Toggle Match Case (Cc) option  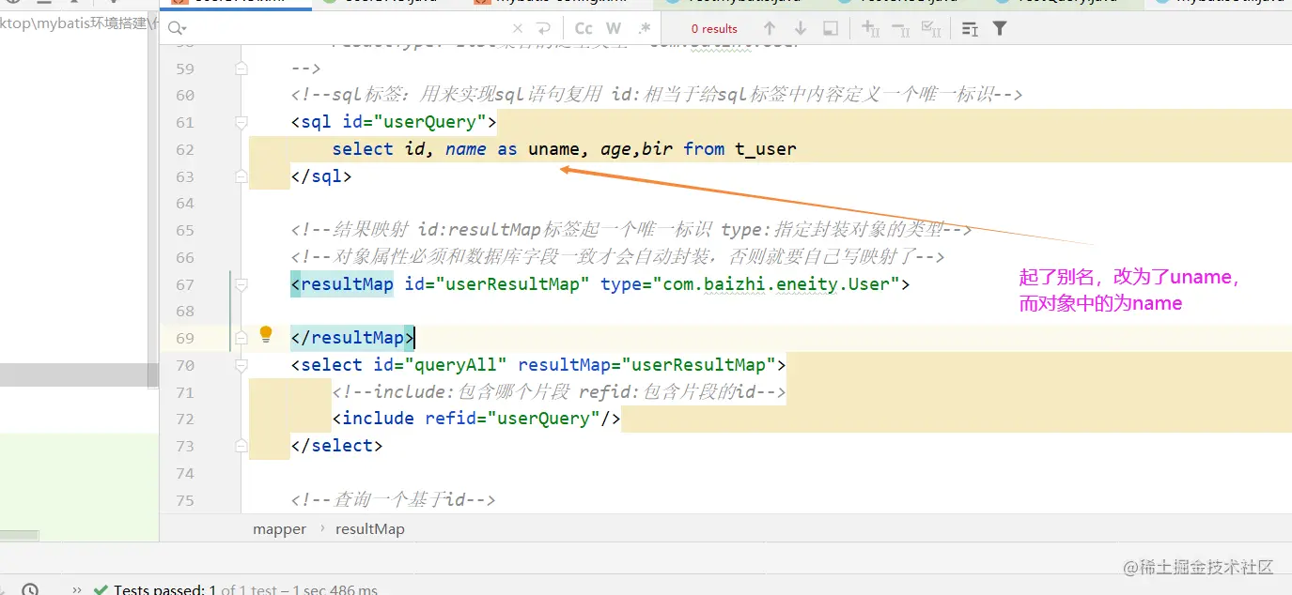[x=584, y=29]
